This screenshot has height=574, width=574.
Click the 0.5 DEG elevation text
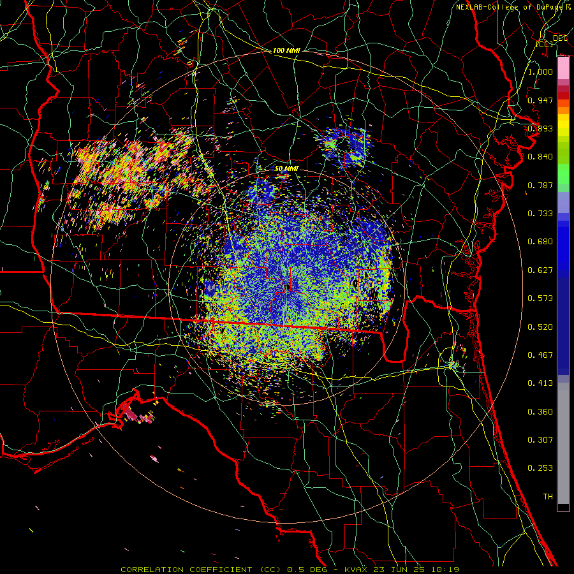click(x=307, y=570)
